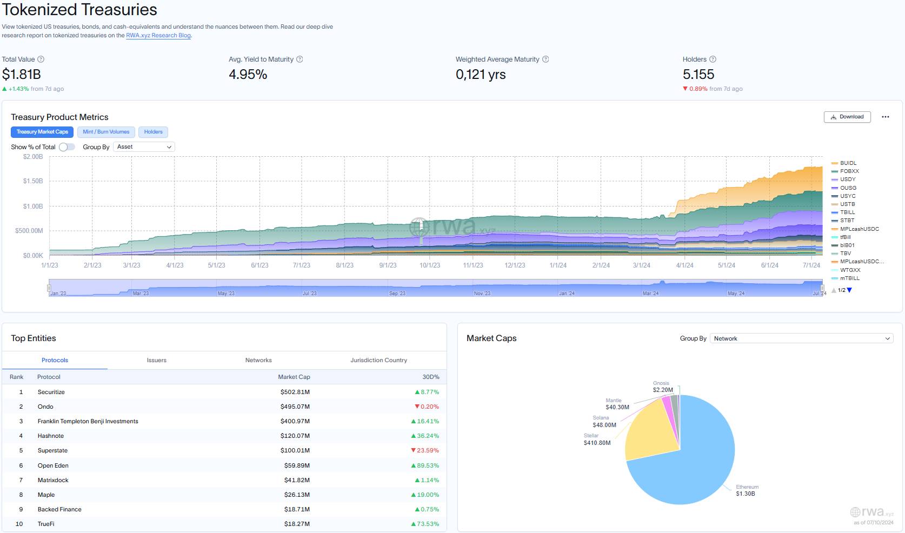This screenshot has width=905, height=533.
Task: Click Franklin Templeton Benji Investments row
Action: pyautogui.click(x=224, y=421)
